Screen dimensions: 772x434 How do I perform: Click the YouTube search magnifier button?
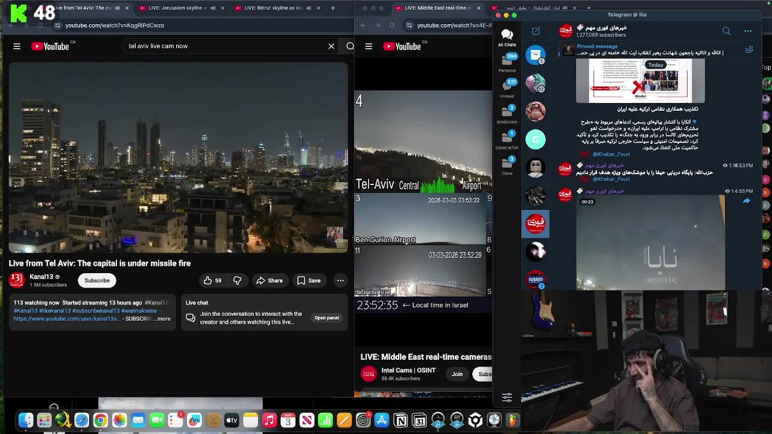(x=350, y=46)
